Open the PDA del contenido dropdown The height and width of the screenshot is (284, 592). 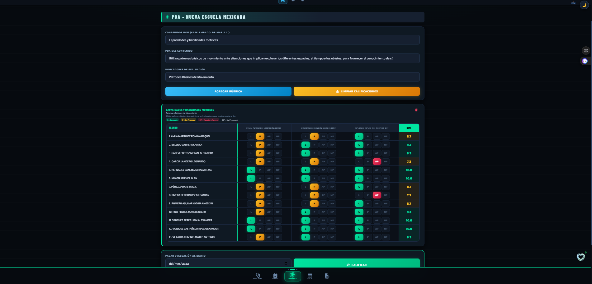[292, 58]
